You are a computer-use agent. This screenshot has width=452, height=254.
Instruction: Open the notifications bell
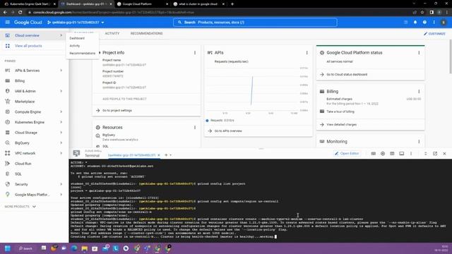point(415,22)
